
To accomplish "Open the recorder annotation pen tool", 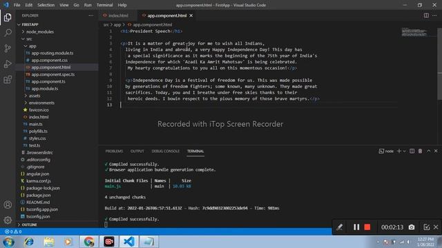I will [339, 227].
